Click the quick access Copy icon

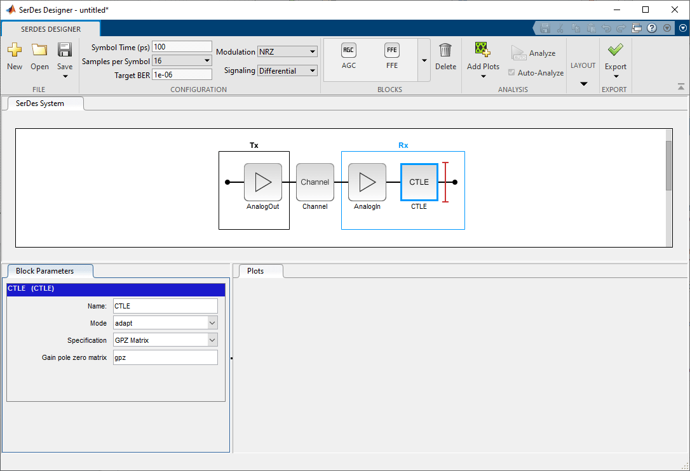pos(576,28)
